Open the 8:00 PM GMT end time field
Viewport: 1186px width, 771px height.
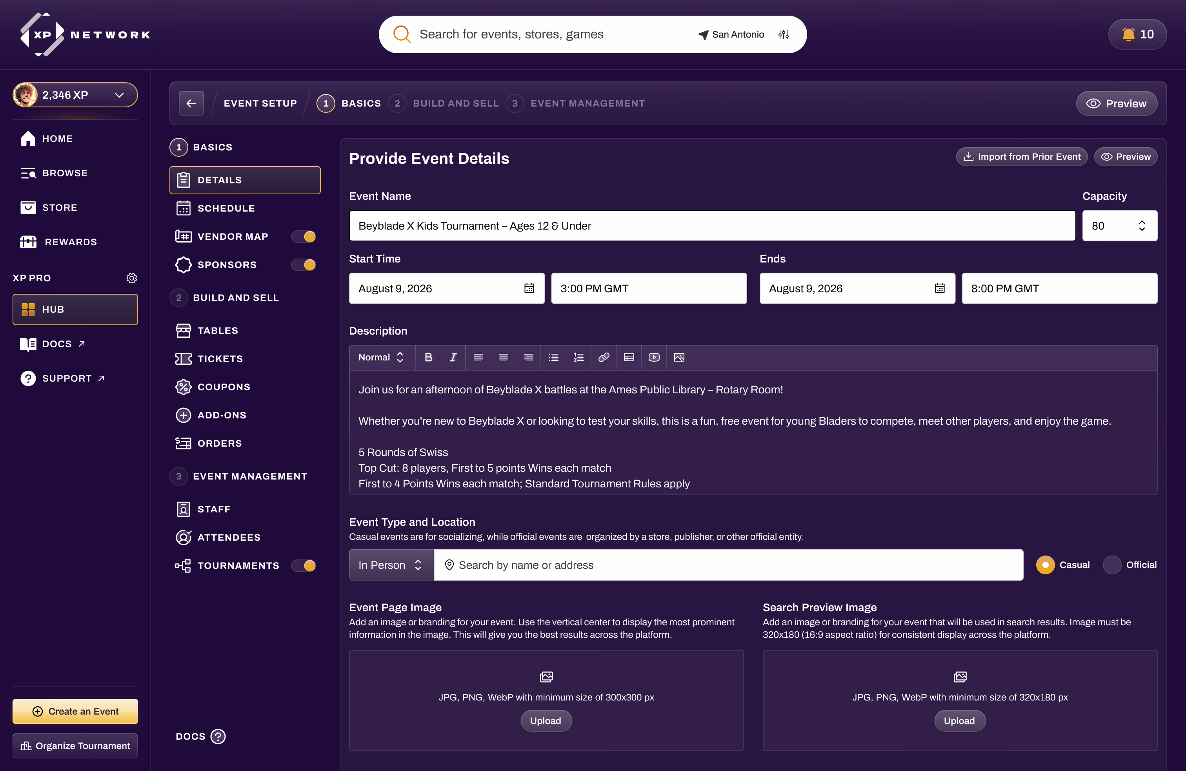pyautogui.click(x=1059, y=288)
